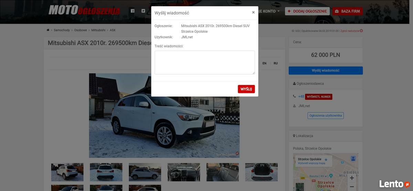The image size is (413, 191).
Task: Open Osobowe breadcrumb link
Action: 81,30
